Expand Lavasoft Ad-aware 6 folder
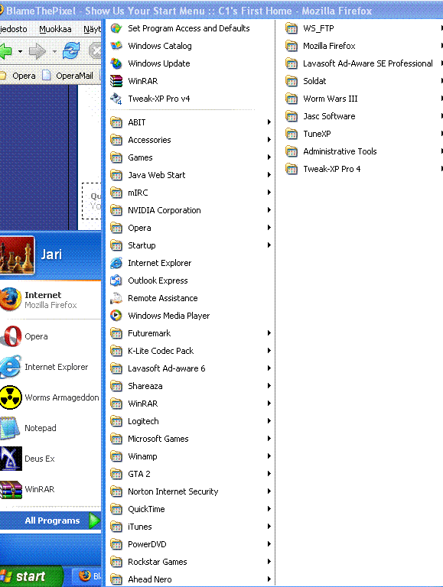Image resolution: width=443 pixels, height=587 pixels. pyautogui.click(x=190, y=368)
